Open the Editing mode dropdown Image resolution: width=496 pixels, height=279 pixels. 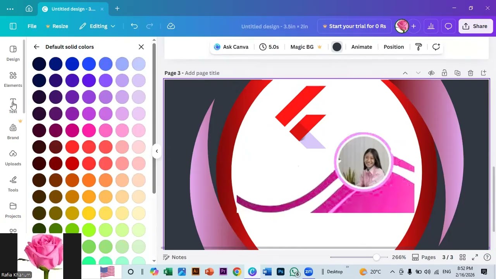pyautogui.click(x=98, y=26)
